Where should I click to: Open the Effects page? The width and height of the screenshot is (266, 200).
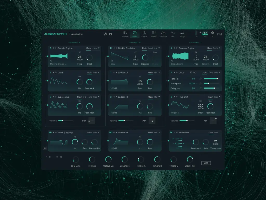pos(144,34)
